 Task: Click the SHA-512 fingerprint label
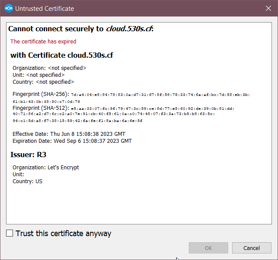(x=41, y=108)
